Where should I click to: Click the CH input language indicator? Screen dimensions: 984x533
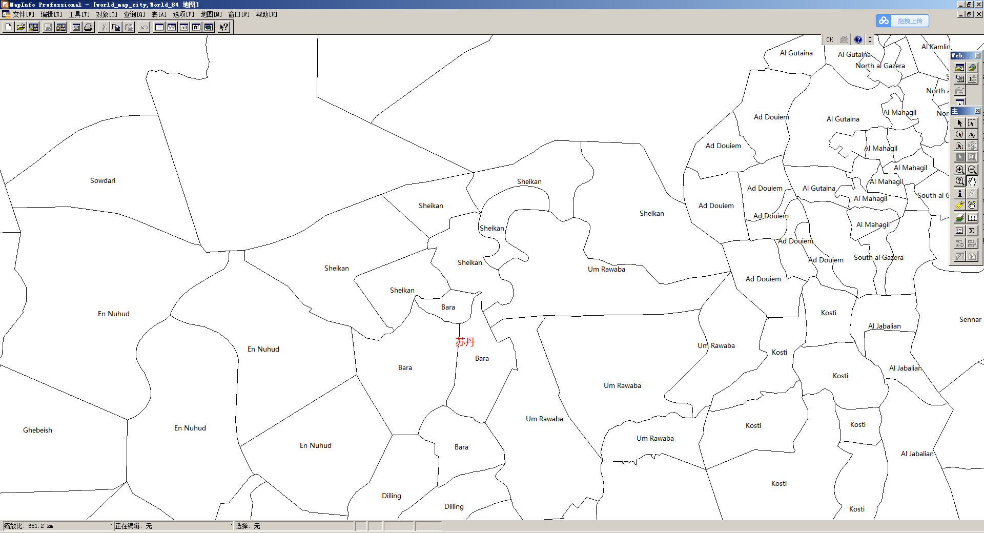tap(830, 39)
